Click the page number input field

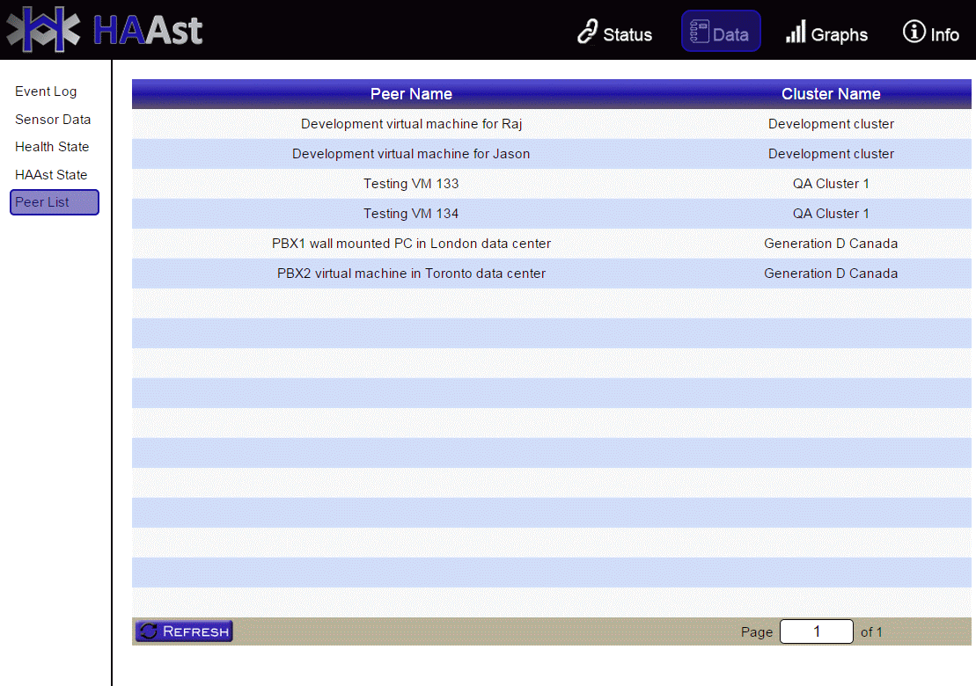[816, 631]
